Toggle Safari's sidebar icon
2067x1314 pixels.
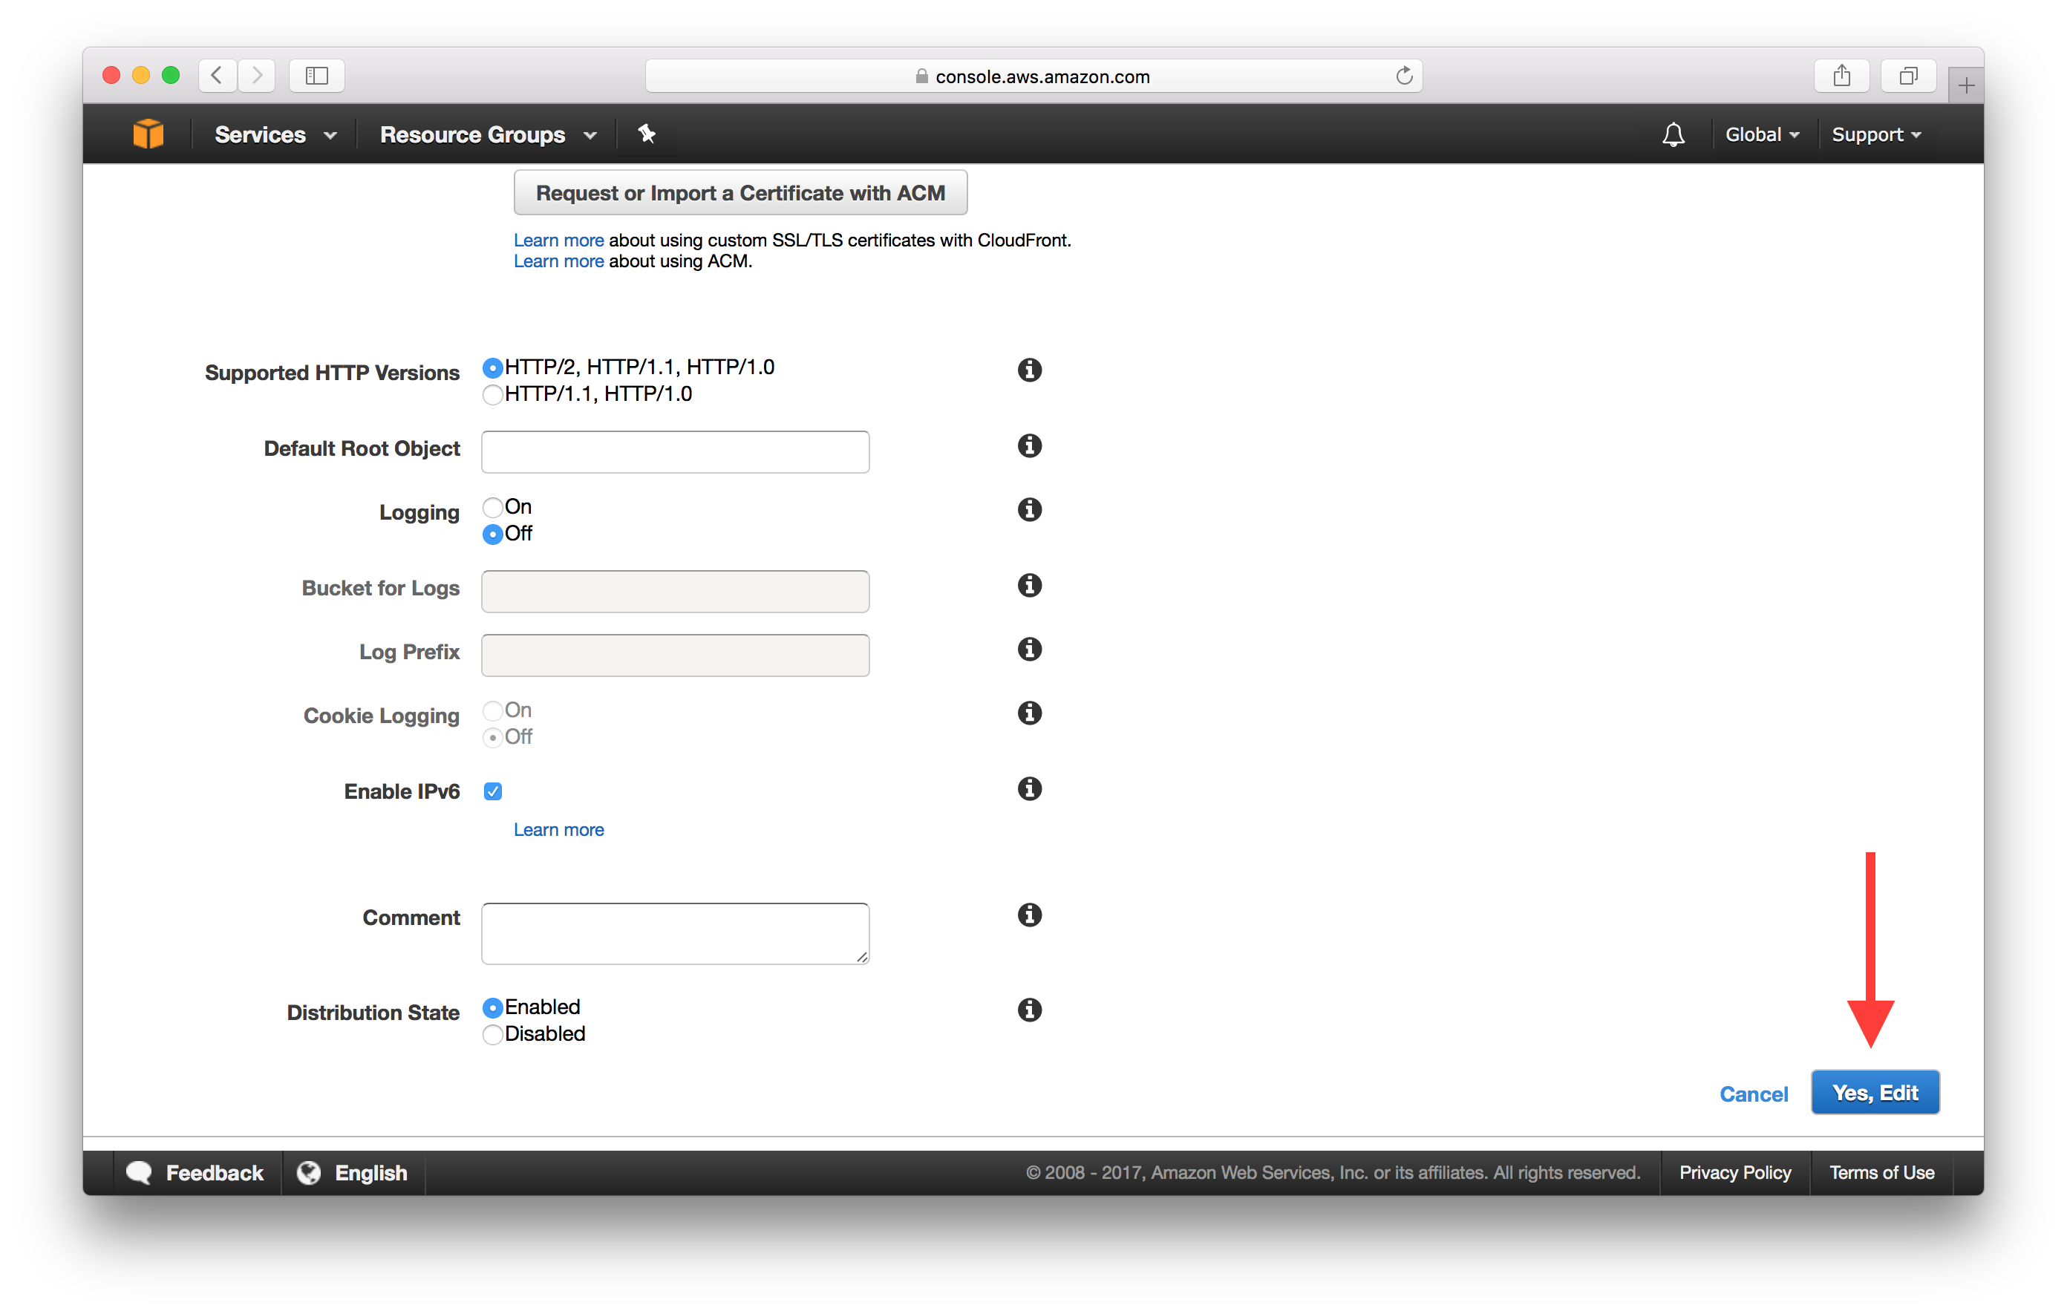click(x=317, y=76)
